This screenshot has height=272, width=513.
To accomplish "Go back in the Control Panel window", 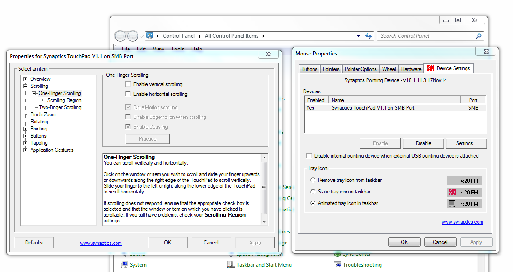I will click(x=121, y=35).
